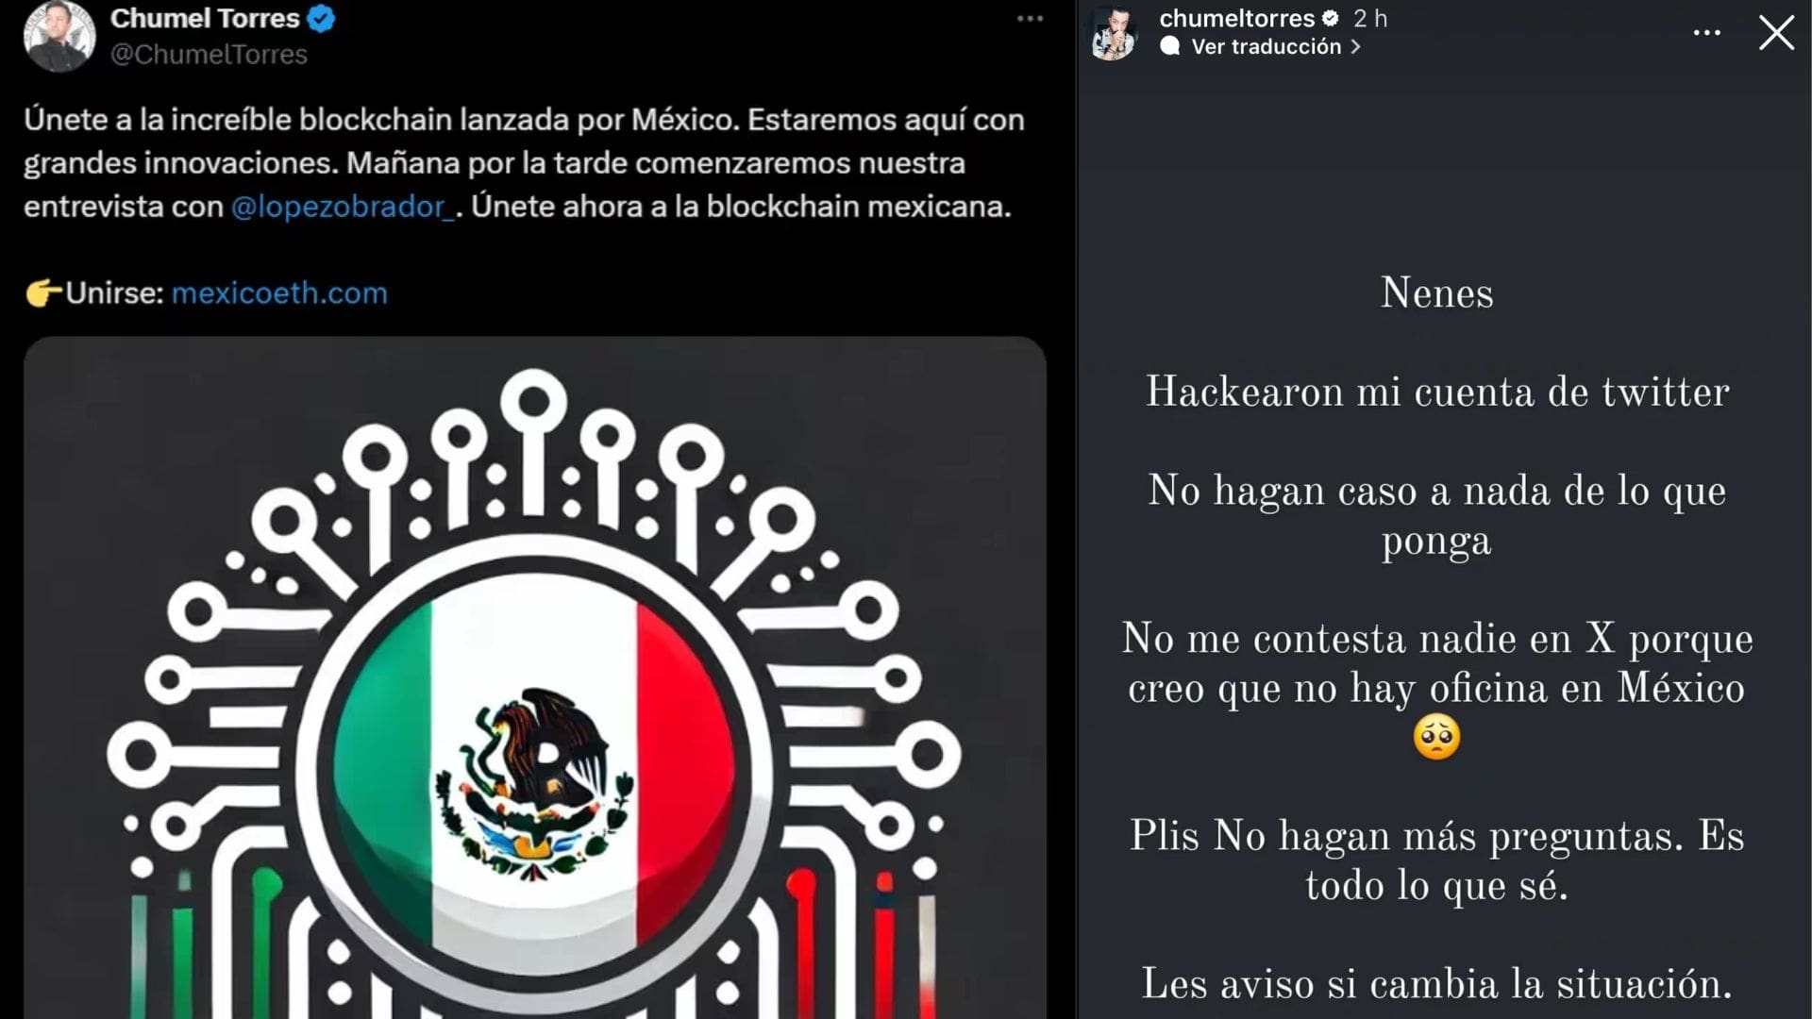
Task: Click the pleading face emoji in story
Action: [x=1436, y=737]
